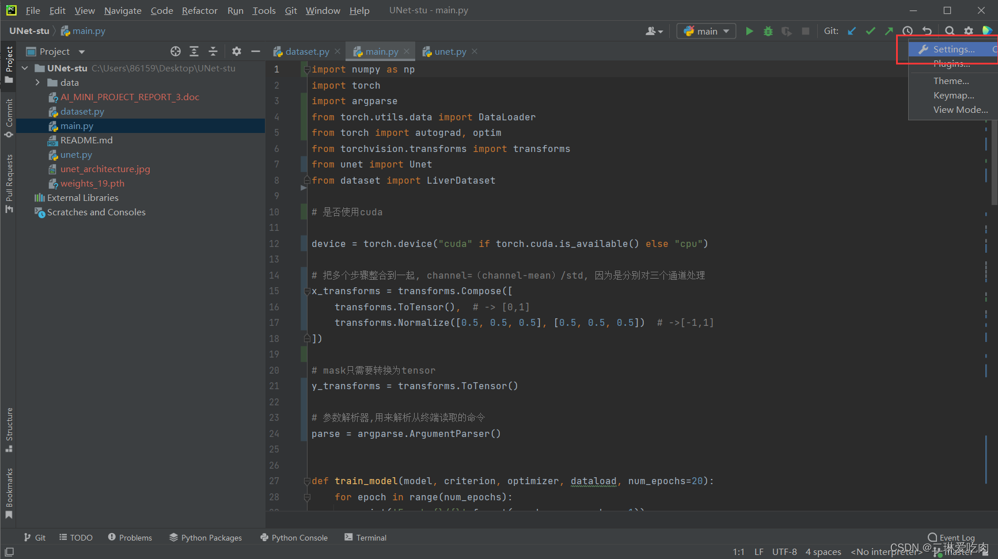Commit changes with the green checkmark icon
Screen dimensions: 998x559
871,31
